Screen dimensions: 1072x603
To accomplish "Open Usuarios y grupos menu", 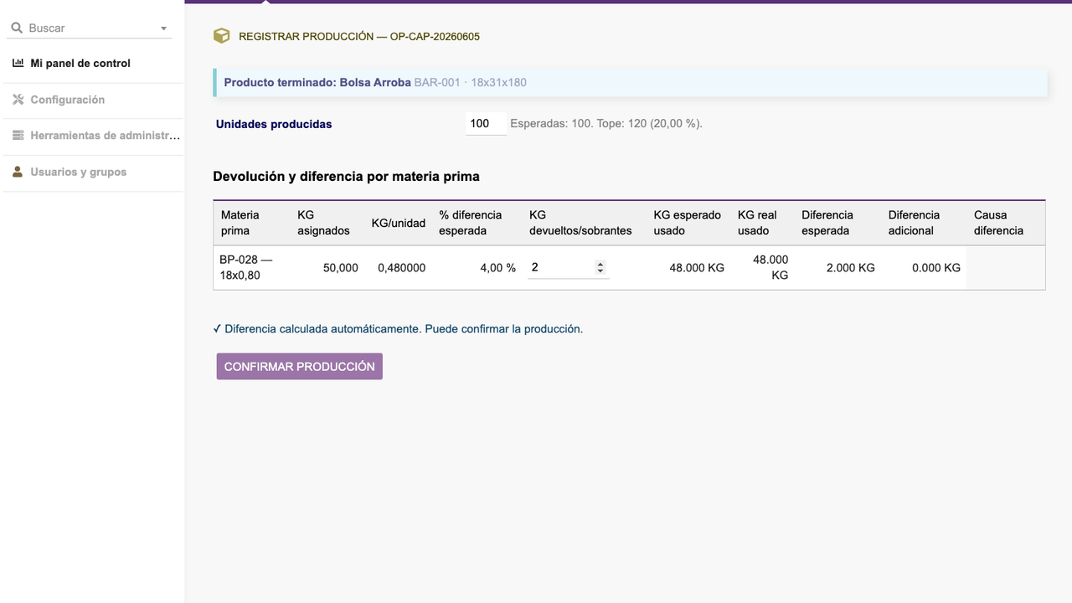I will (79, 172).
